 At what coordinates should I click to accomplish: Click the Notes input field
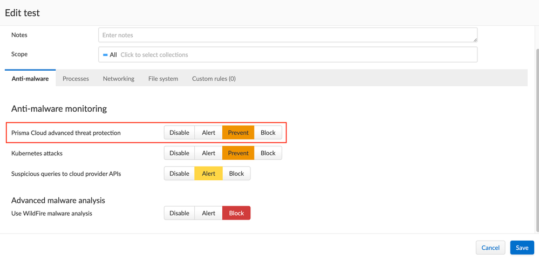click(x=288, y=35)
